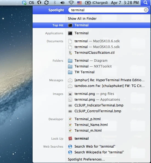Viewport: 151px width, 163px height.
Task: Open terminal.png — png files image
Action: [94, 94]
